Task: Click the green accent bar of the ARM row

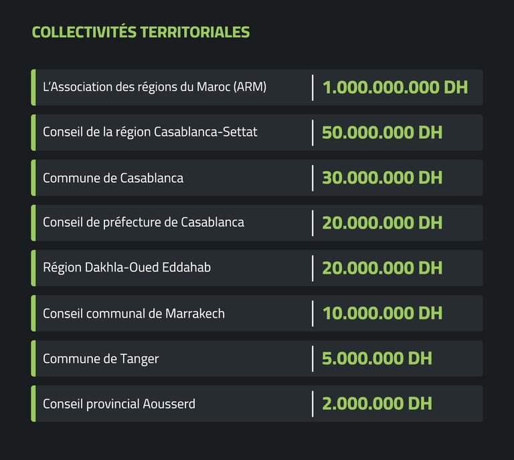Action: tap(33, 88)
